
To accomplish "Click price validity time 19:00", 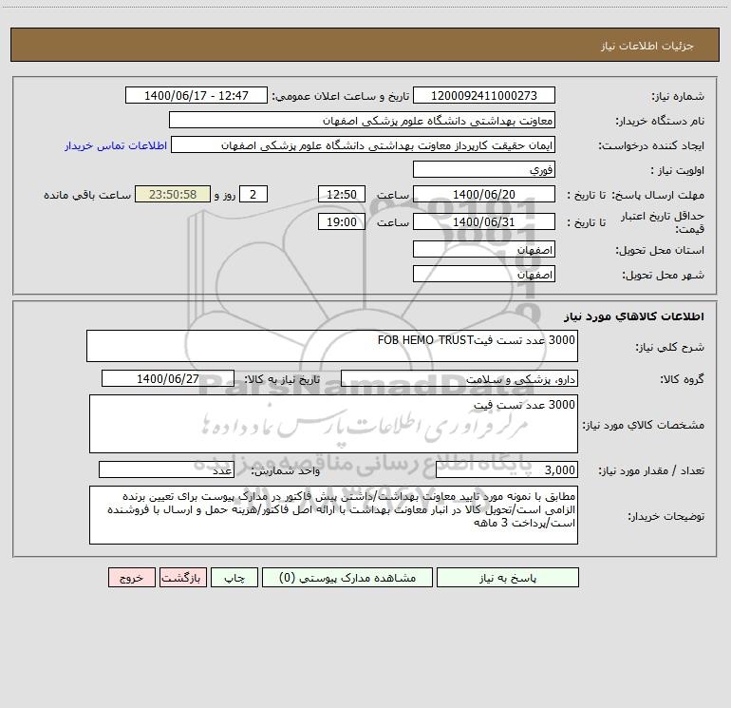I will coord(341,222).
